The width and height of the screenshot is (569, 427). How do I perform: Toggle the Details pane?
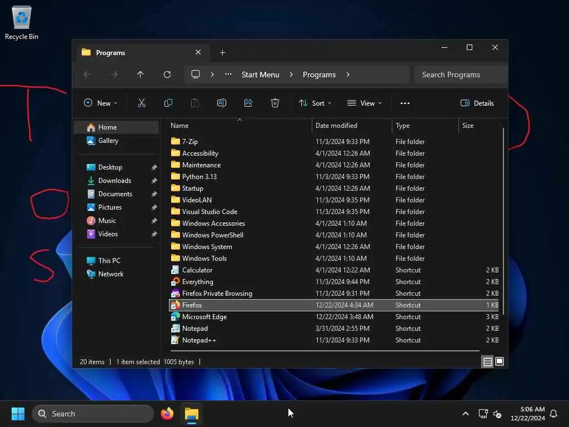(477, 103)
